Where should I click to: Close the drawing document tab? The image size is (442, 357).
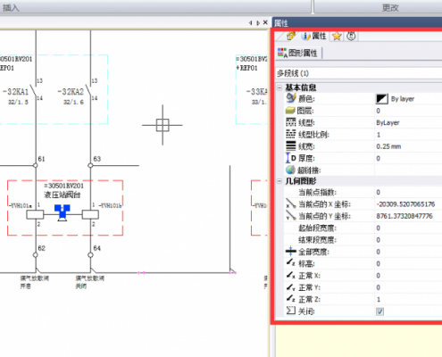pos(265,22)
